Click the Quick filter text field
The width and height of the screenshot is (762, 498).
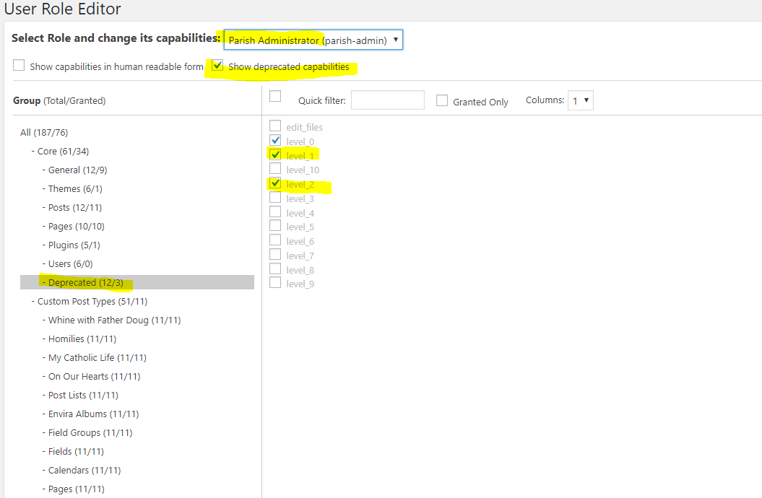(387, 100)
